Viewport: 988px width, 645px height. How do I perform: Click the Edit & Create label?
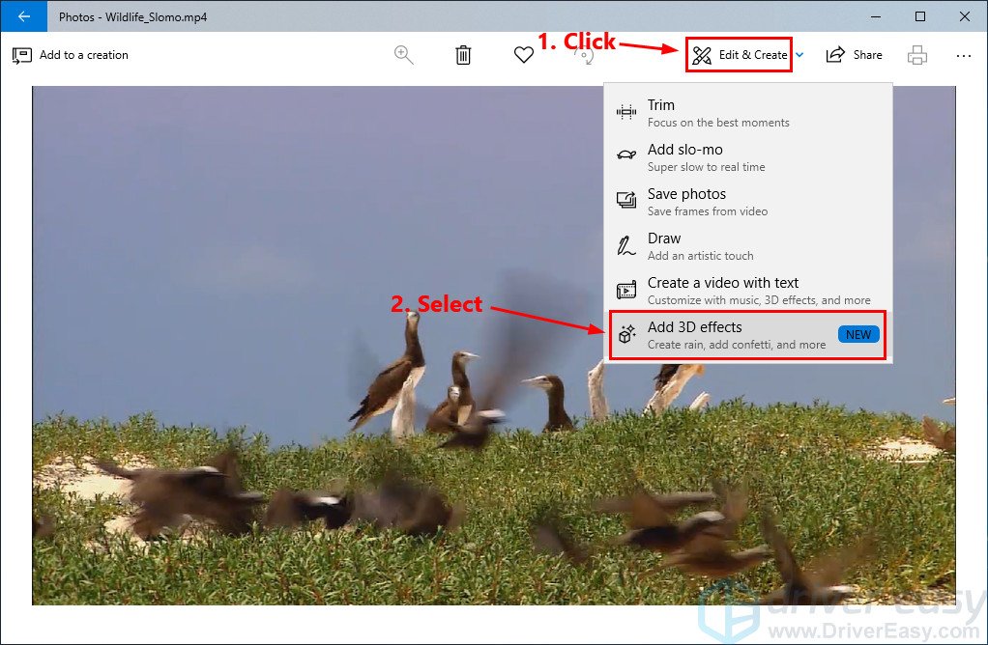click(x=753, y=55)
